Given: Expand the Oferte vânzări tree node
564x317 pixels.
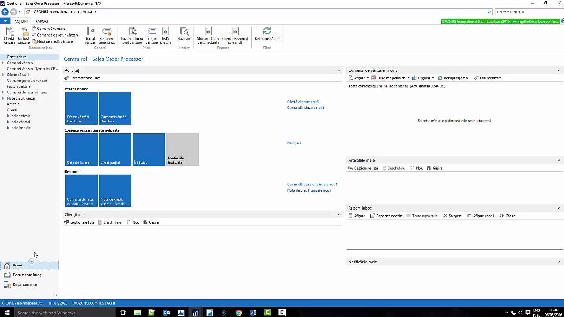Looking at the screenshot, I should (x=3, y=75).
